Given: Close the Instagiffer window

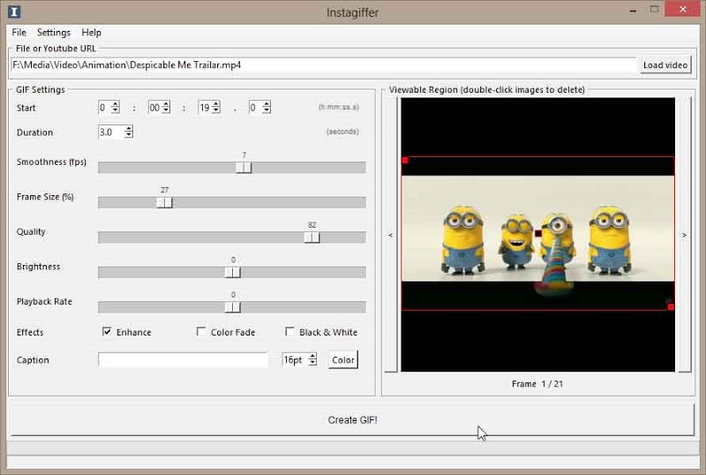Looking at the screenshot, I should click(683, 10).
